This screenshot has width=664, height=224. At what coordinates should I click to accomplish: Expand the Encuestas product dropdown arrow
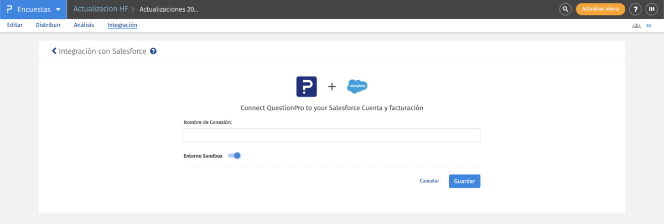click(x=58, y=10)
